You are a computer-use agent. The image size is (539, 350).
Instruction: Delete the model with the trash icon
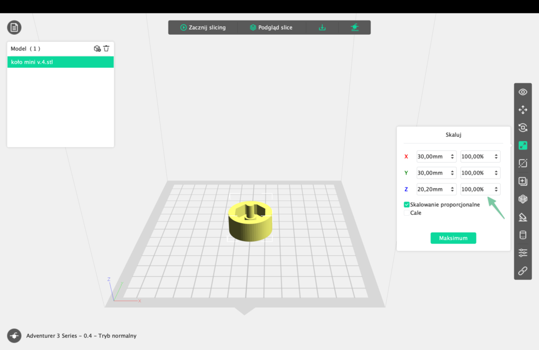pyautogui.click(x=106, y=48)
